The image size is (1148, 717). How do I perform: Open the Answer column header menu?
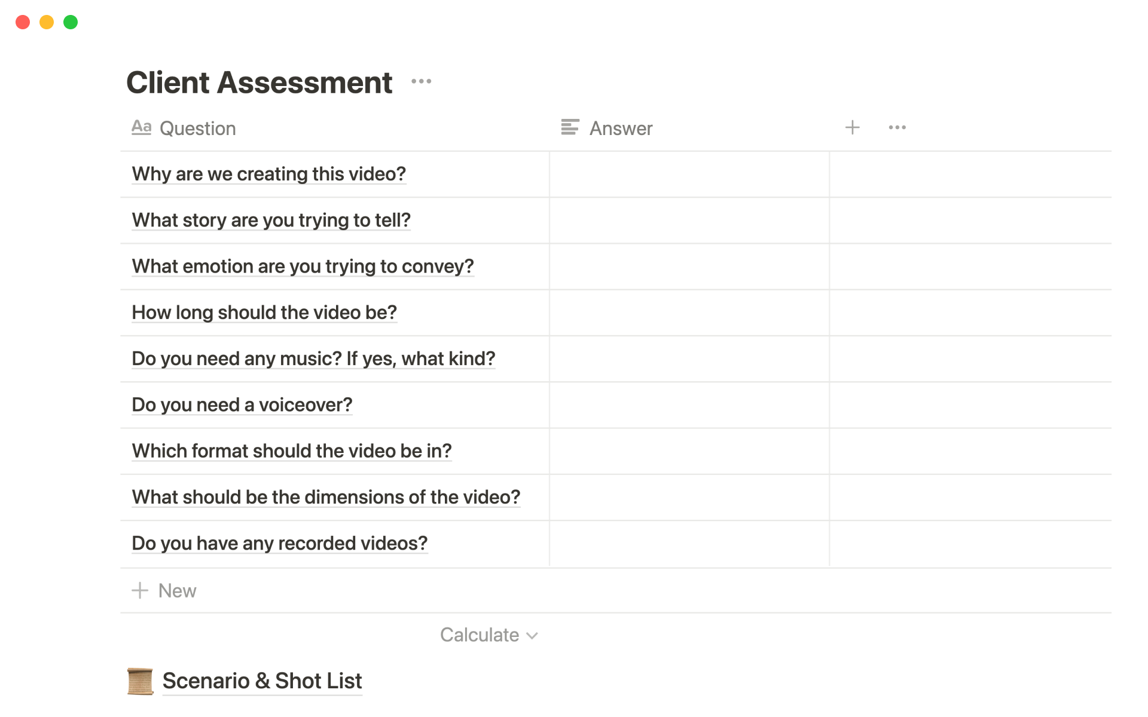pos(621,128)
